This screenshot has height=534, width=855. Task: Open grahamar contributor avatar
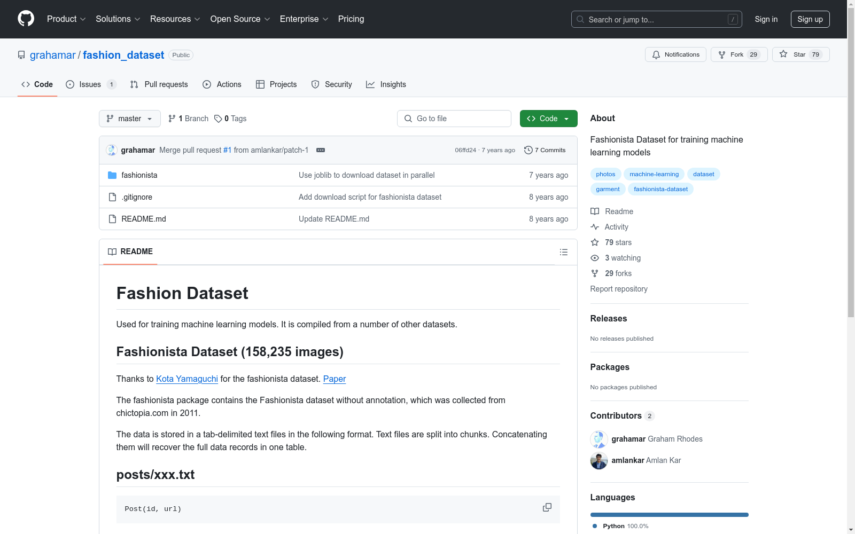(599, 439)
